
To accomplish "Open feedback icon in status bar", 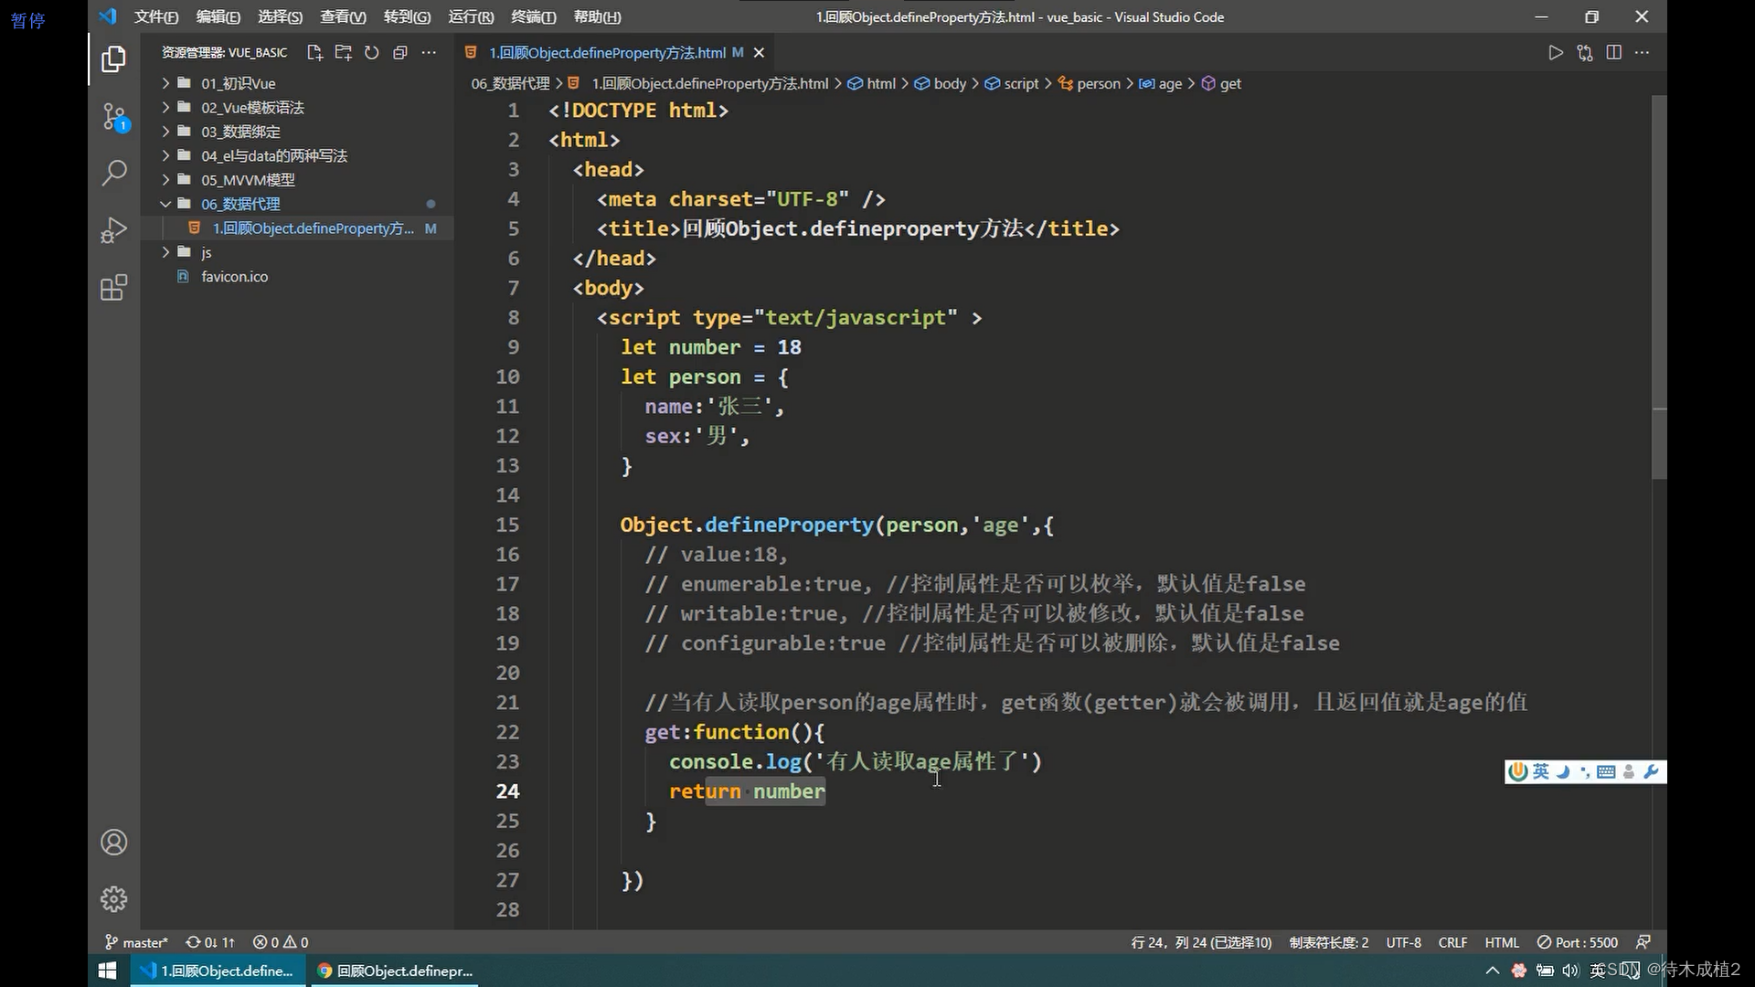I will 1643,942.
